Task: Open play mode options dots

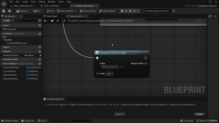Action: point(138,11)
